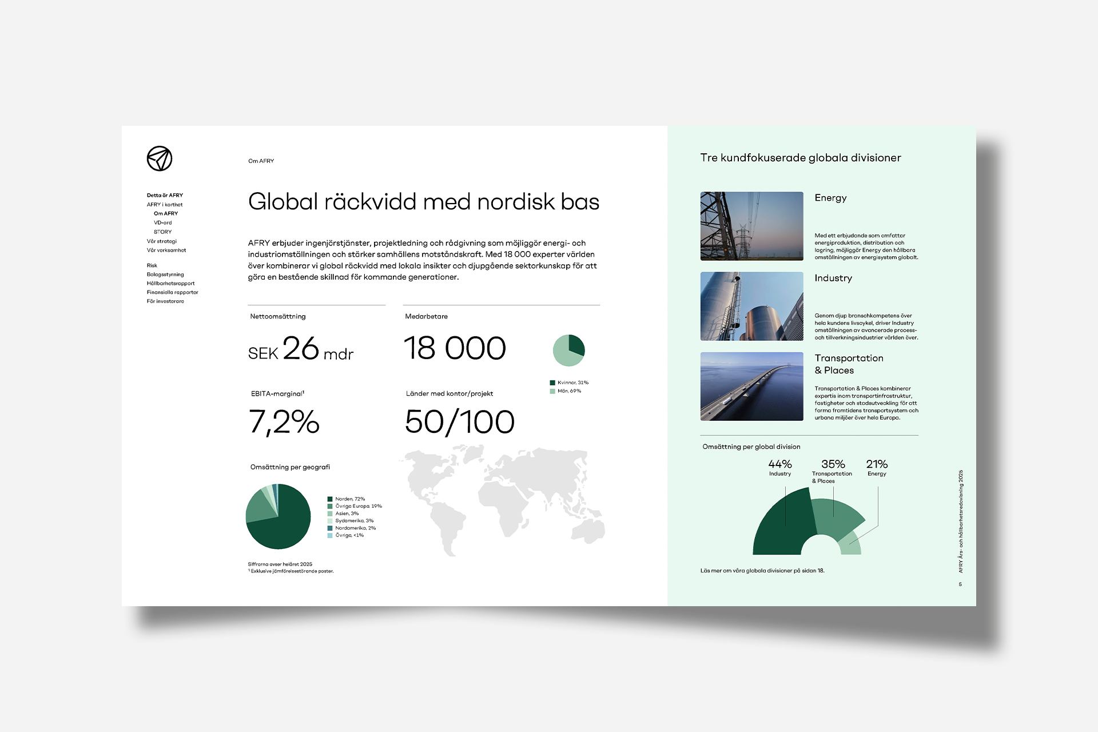
Task: Click the 'Nordamerika, 2%' legend swatch
Action: click(x=330, y=528)
